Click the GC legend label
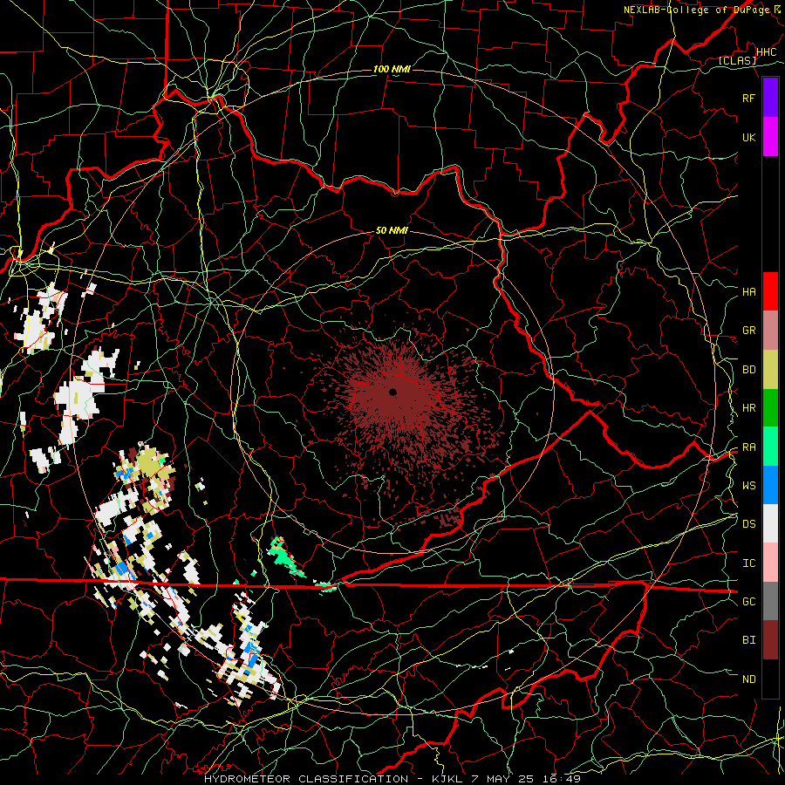This screenshot has height=785, width=785. pyautogui.click(x=748, y=602)
